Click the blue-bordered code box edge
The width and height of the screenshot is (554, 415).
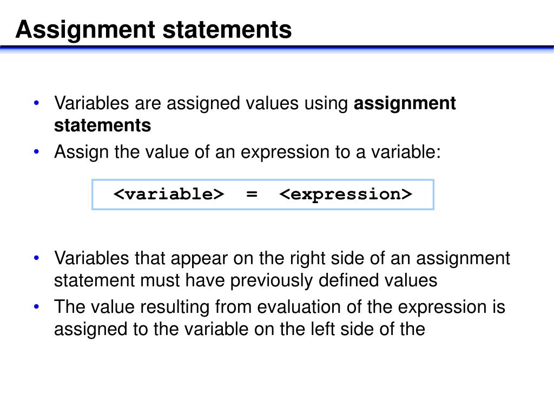click(x=262, y=180)
